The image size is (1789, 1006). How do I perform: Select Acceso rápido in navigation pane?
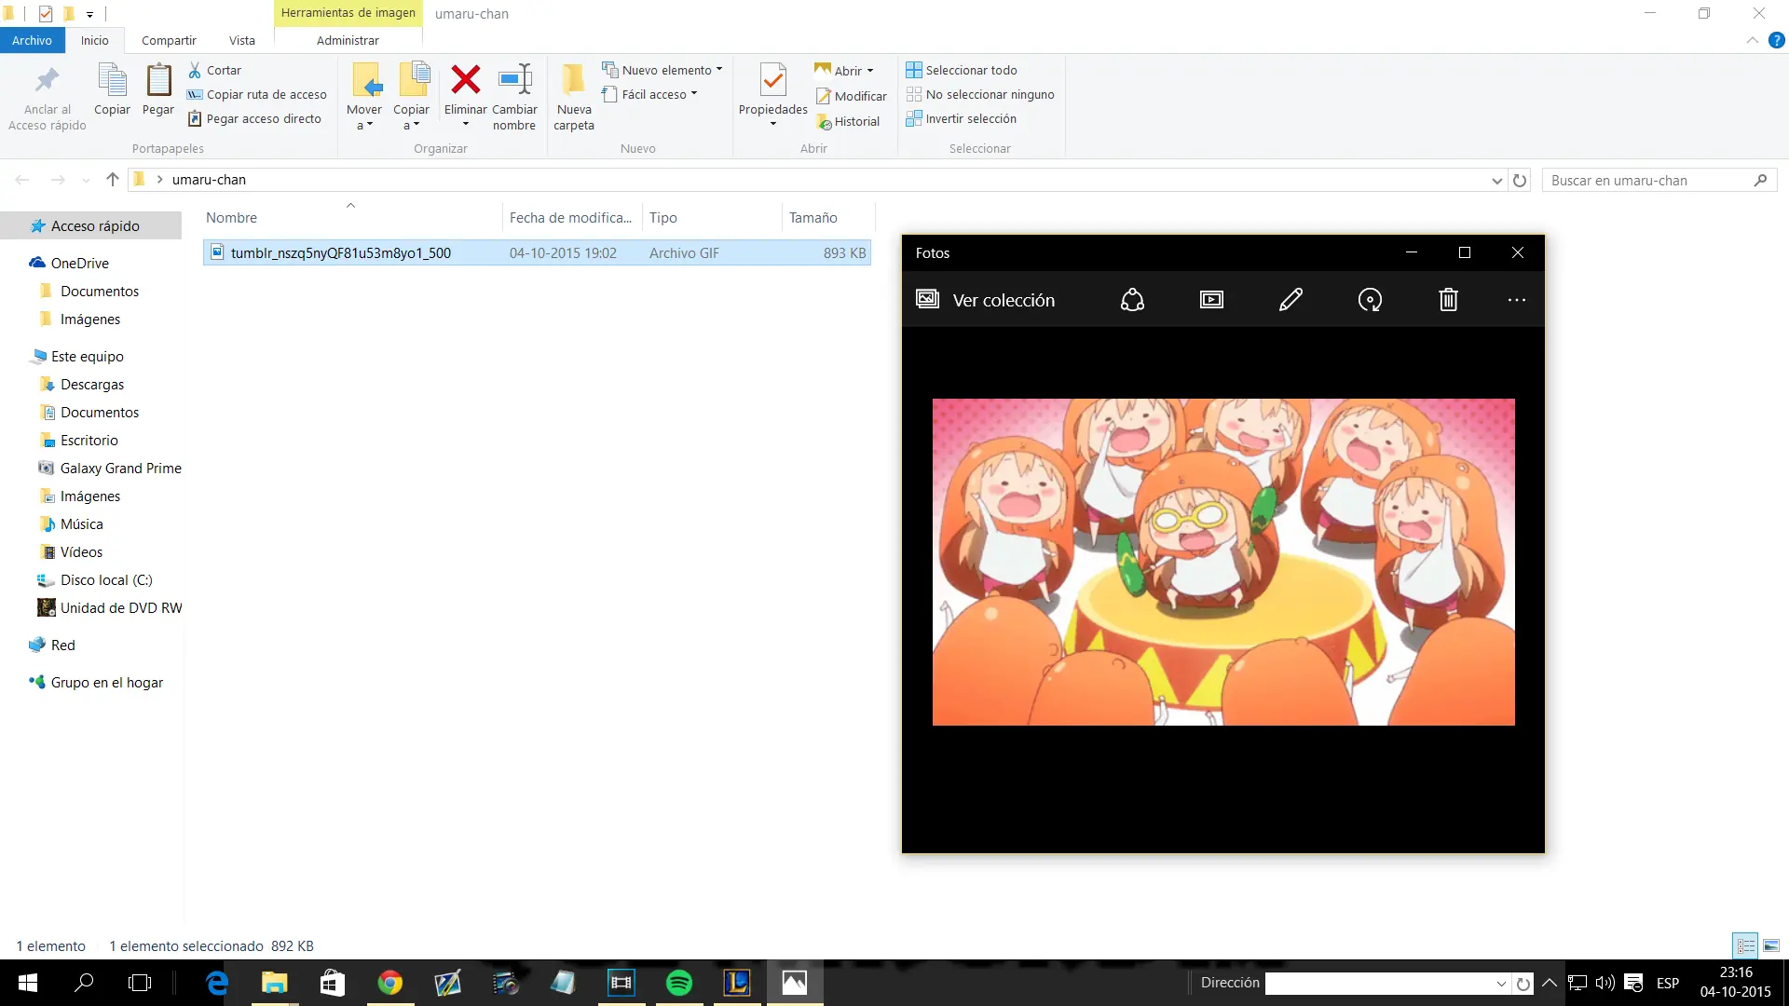click(x=91, y=225)
